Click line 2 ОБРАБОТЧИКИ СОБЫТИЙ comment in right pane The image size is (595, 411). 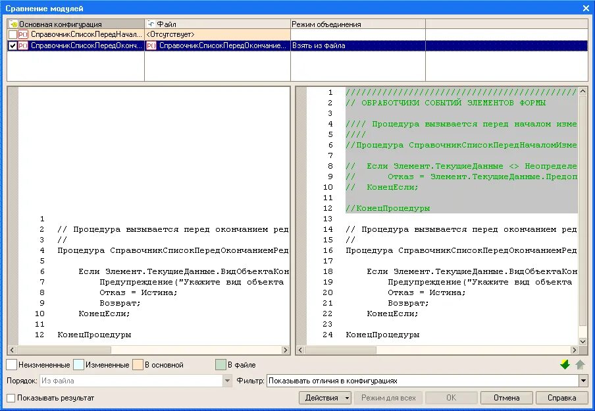pos(446,103)
